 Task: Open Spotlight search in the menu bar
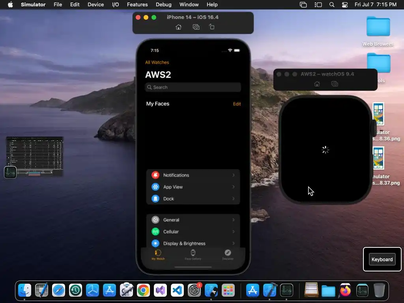[332, 5]
